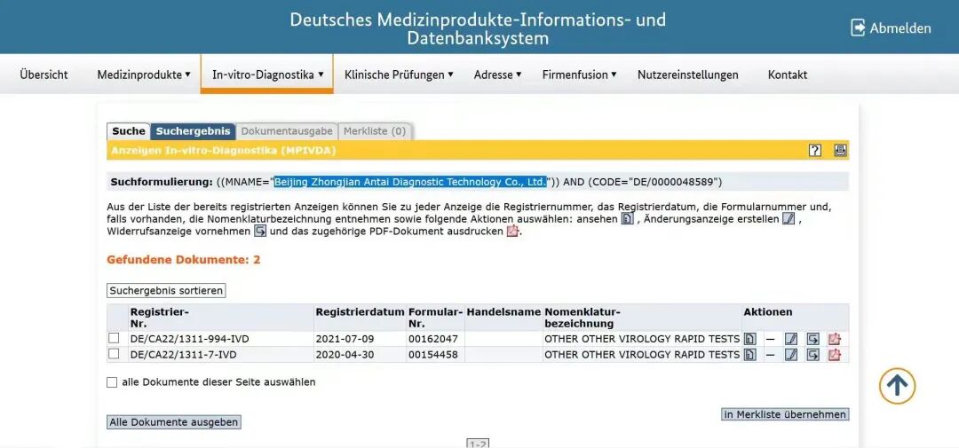Click form number 00162047
Image resolution: width=959 pixels, height=448 pixels.
click(433, 339)
